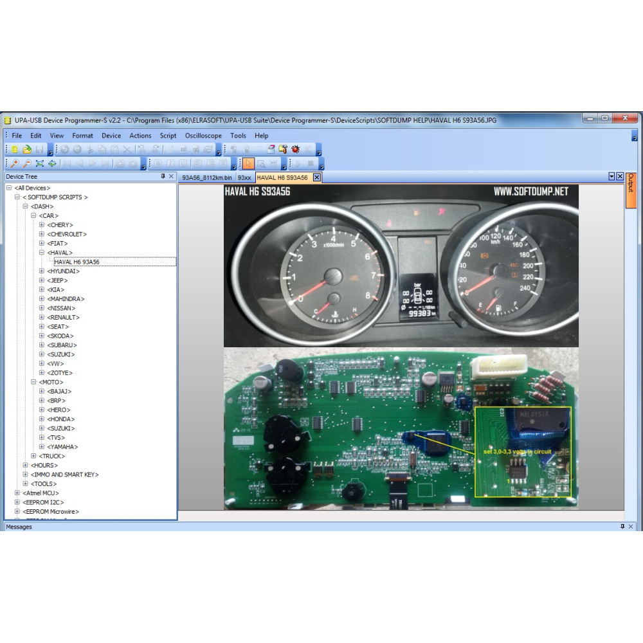Select the Atmel MCU tree item
The height and width of the screenshot is (643, 643).
point(41,493)
